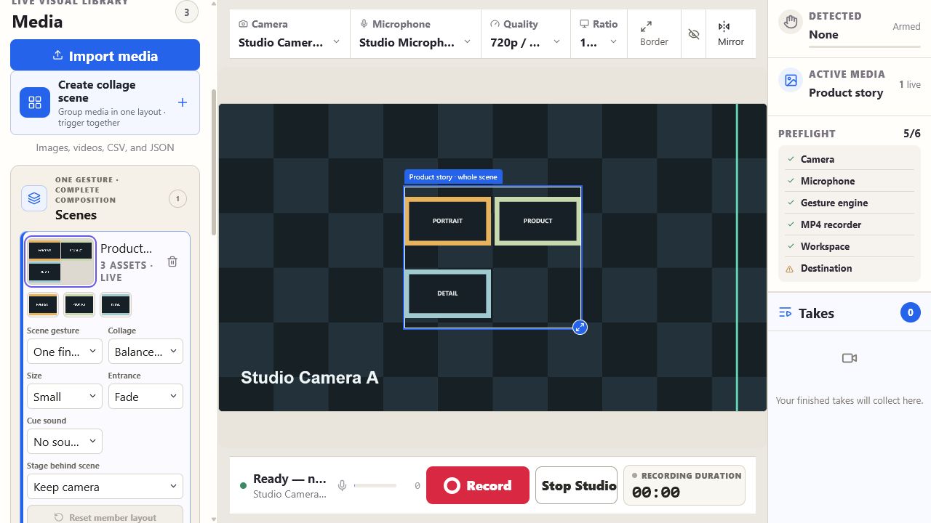The height and width of the screenshot is (523, 931).
Task: Open the Size dropdown set to Small
Action: click(x=65, y=397)
